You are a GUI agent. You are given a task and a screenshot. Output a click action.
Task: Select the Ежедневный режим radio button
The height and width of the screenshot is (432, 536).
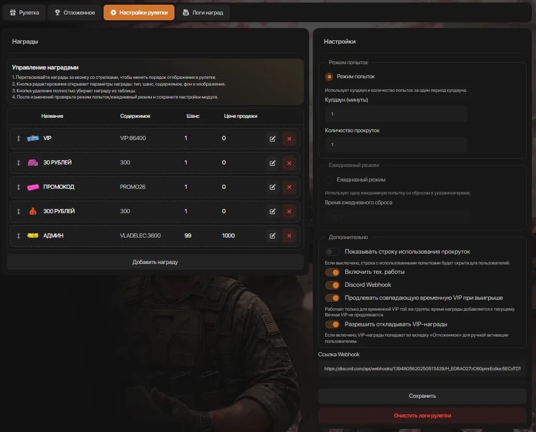pyautogui.click(x=329, y=180)
